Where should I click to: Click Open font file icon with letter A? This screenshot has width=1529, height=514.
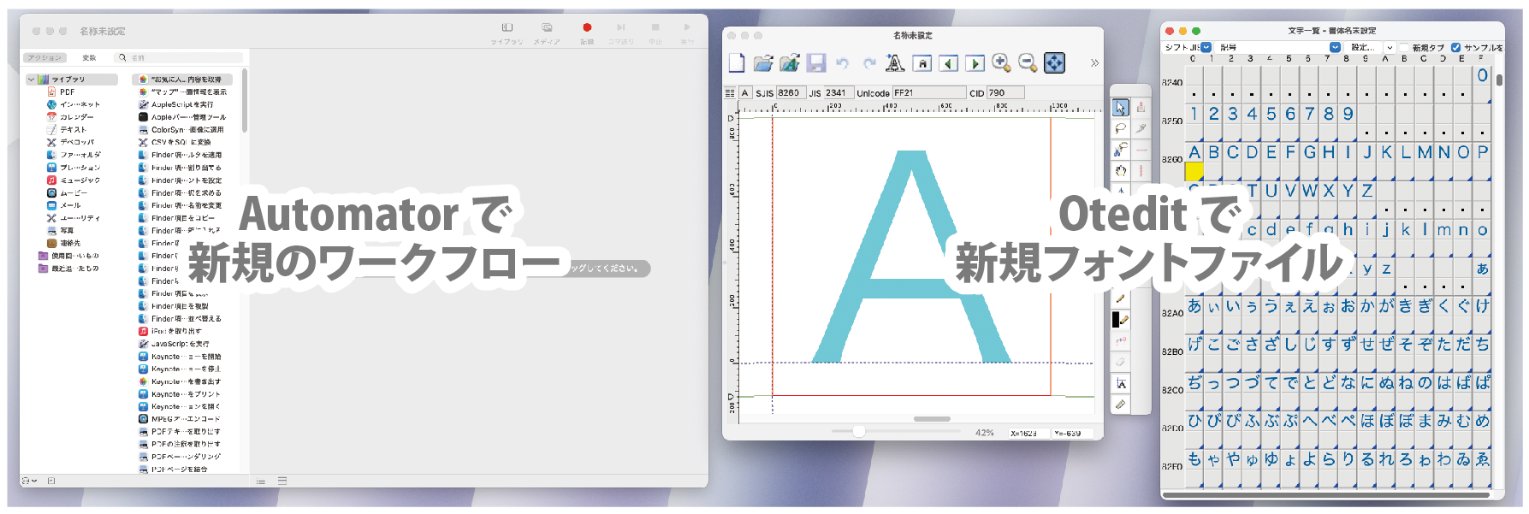click(x=790, y=62)
